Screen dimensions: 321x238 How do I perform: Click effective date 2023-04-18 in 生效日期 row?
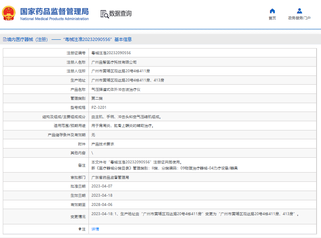tap(102, 195)
